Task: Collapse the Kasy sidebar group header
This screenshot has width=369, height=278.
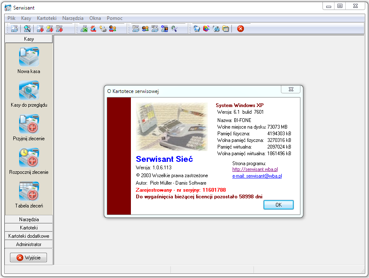Action: [x=29, y=39]
